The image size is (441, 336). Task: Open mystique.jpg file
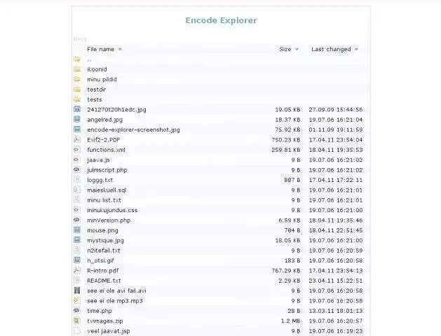[105, 240]
